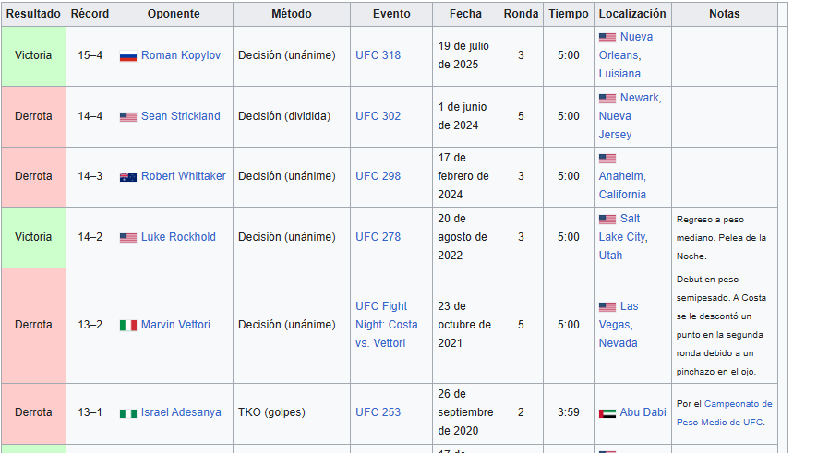Select the date 23 de octubre de 2021
This screenshot has height=453, width=817.
[x=464, y=325]
